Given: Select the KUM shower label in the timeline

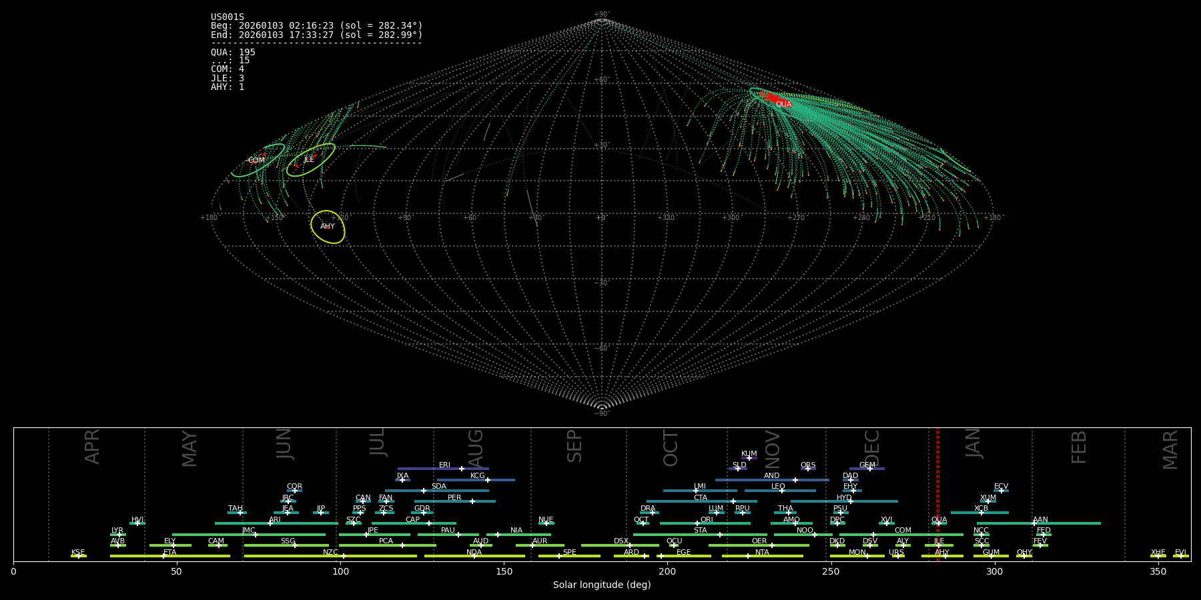Looking at the screenshot, I should click(749, 454).
